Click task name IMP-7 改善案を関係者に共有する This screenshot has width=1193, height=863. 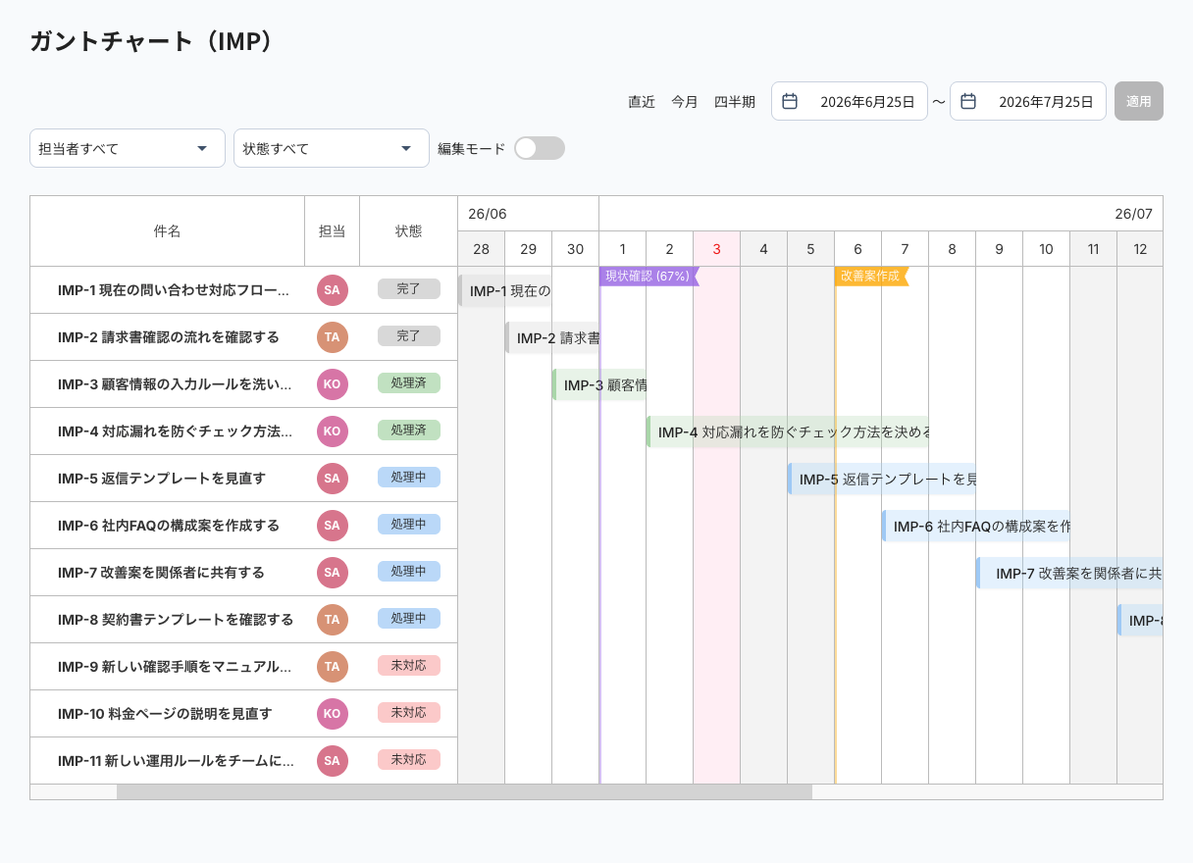point(162,573)
